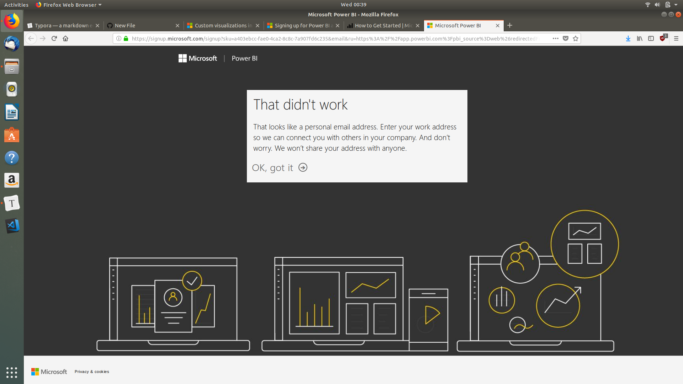Image resolution: width=683 pixels, height=384 pixels.
Task: Open the volume indicator
Action: pos(657,5)
